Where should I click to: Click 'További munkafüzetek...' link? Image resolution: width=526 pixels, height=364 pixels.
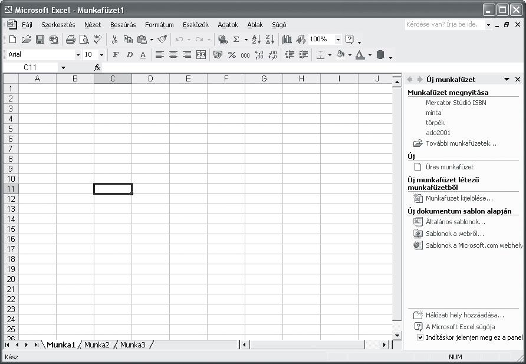(461, 143)
